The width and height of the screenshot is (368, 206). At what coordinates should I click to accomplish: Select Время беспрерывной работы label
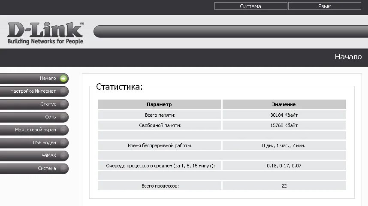(x=160, y=145)
